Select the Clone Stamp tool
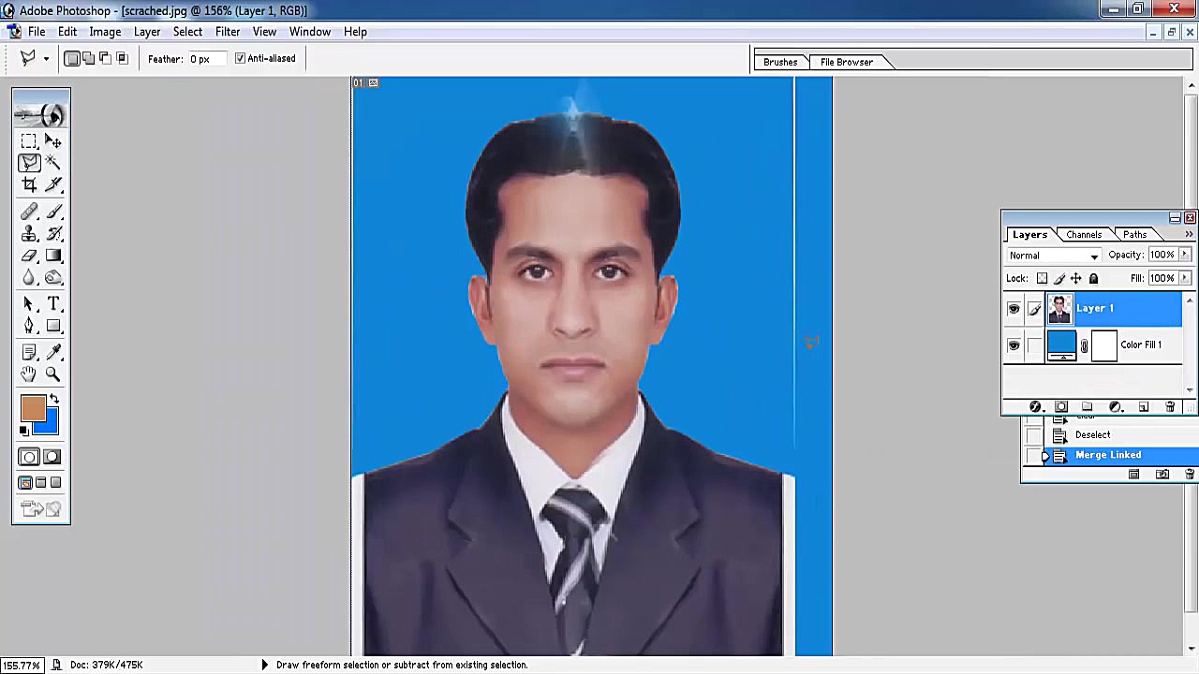This screenshot has width=1199, height=674. coord(29,234)
